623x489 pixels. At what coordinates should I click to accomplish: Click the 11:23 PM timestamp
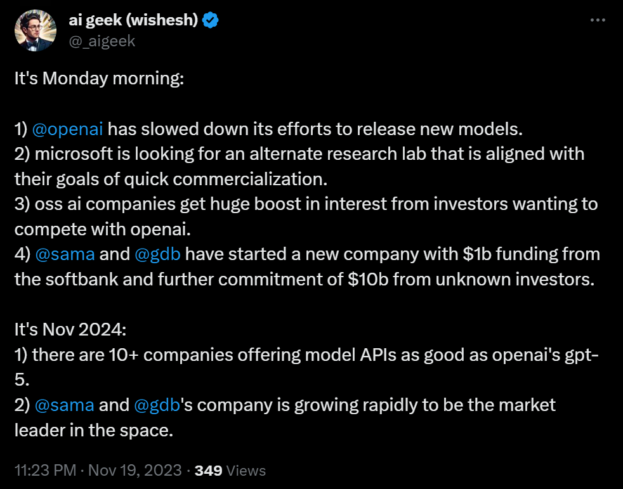(45, 471)
